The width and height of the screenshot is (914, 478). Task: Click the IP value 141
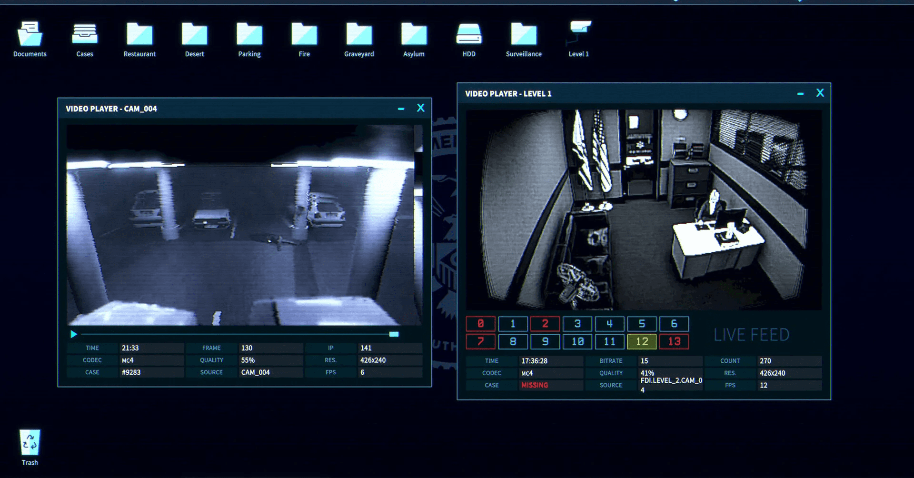pos(366,348)
